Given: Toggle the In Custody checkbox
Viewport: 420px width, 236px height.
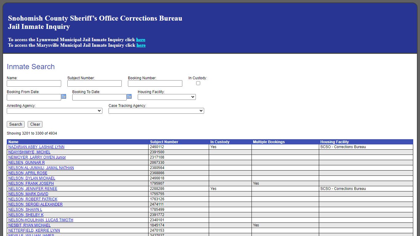Looking at the screenshot, I should pos(198,83).
